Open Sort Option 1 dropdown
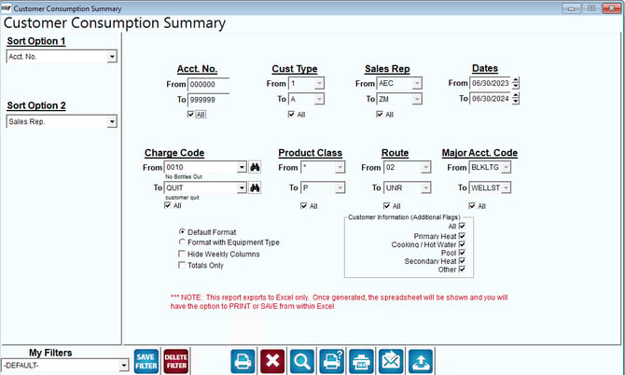 pos(112,57)
